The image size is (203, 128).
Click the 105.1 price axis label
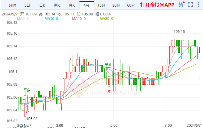click(x=13, y=72)
